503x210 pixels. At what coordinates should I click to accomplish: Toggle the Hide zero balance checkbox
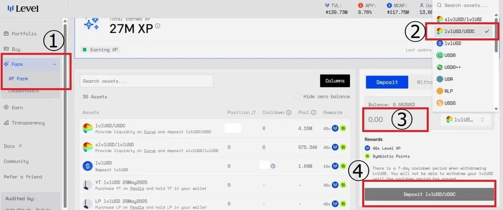tap(298, 96)
